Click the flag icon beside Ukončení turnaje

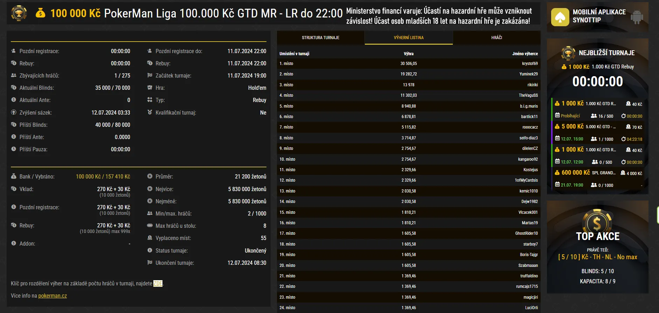(150, 263)
